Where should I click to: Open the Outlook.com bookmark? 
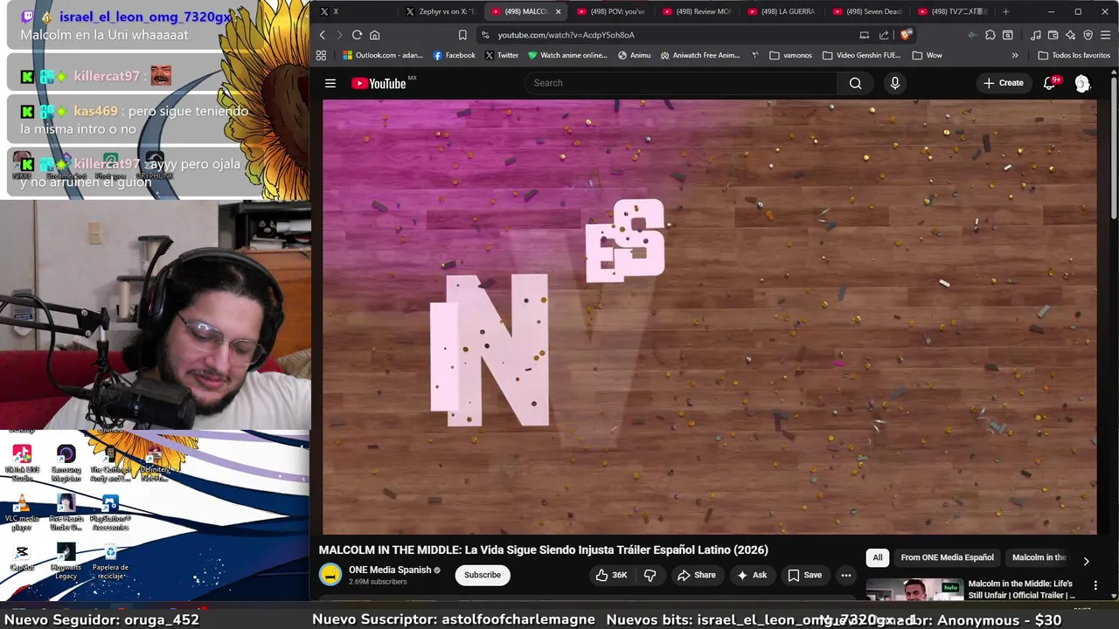point(382,55)
